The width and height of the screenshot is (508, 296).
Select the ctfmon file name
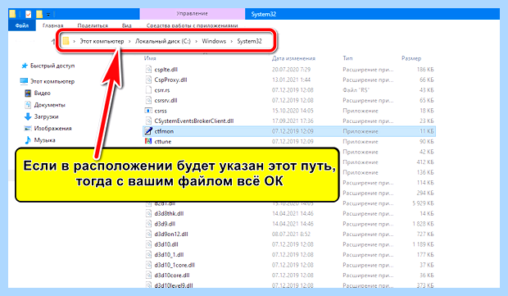[164, 131]
